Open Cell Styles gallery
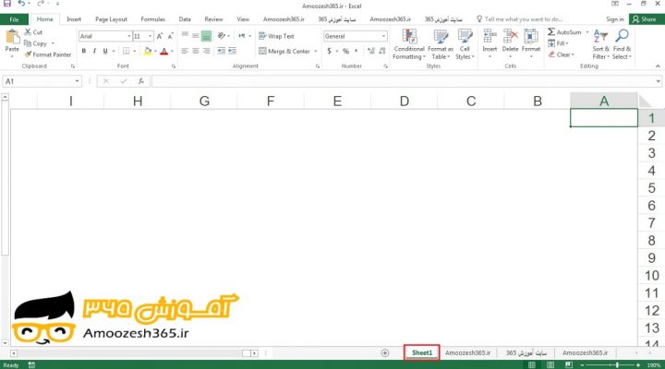Image resolution: width=665 pixels, height=369 pixels. tap(465, 45)
